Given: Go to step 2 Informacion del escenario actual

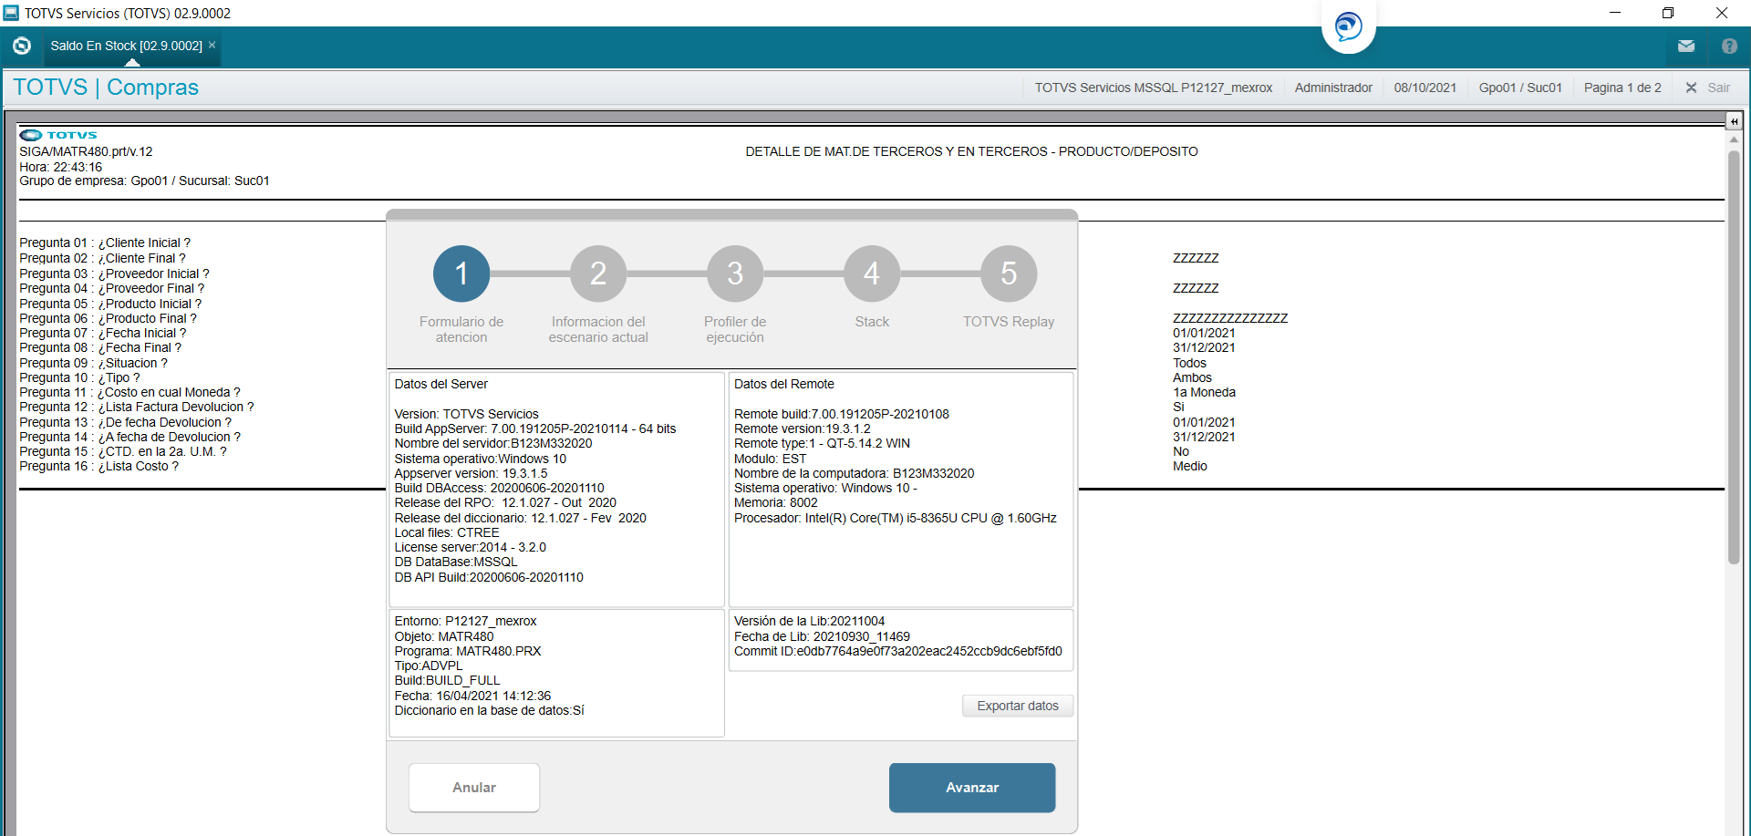Looking at the screenshot, I should (598, 274).
